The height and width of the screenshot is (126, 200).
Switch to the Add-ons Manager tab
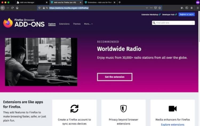(x=32, y=2)
